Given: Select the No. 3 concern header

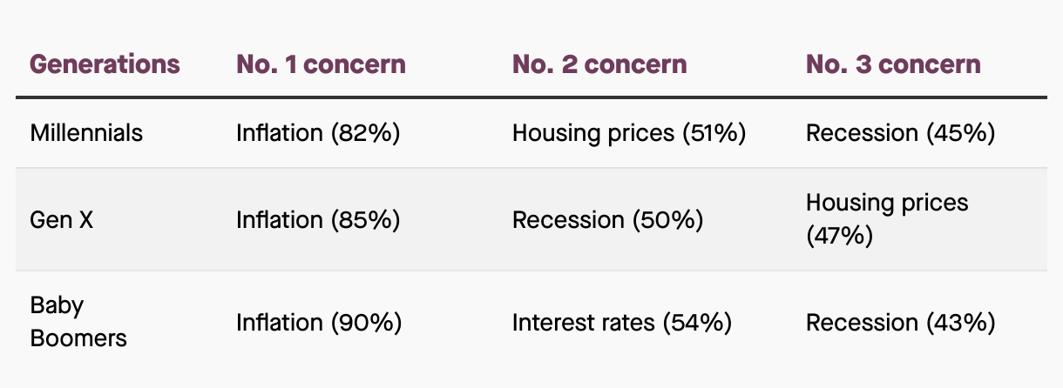Looking at the screenshot, I should (x=893, y=64).
